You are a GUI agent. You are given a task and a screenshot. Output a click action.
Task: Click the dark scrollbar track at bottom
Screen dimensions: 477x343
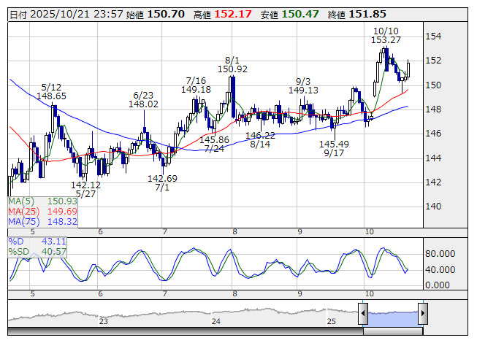(x=186, y=331)
